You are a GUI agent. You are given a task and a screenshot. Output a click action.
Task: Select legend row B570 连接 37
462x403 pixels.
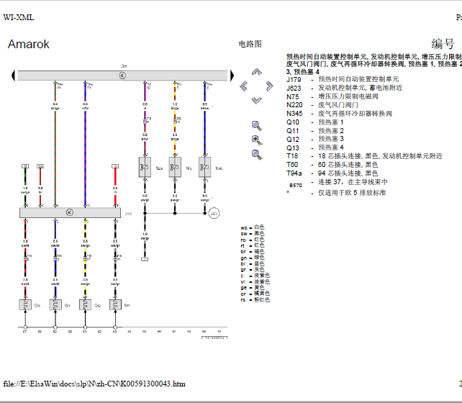coord(338,183)
